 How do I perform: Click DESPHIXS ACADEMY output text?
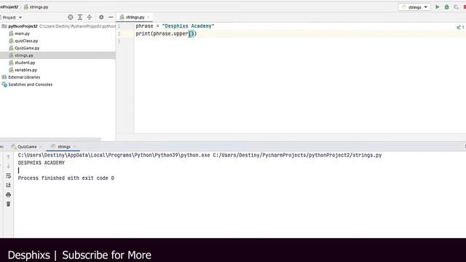(x=42, y=163)
